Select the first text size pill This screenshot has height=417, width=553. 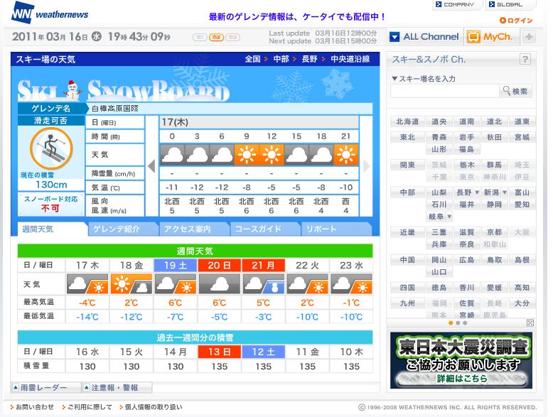point(200,37)
